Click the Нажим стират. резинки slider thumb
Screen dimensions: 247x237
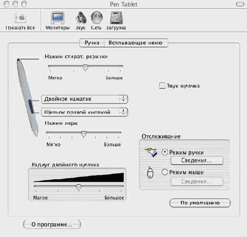(x=85, y=68)
